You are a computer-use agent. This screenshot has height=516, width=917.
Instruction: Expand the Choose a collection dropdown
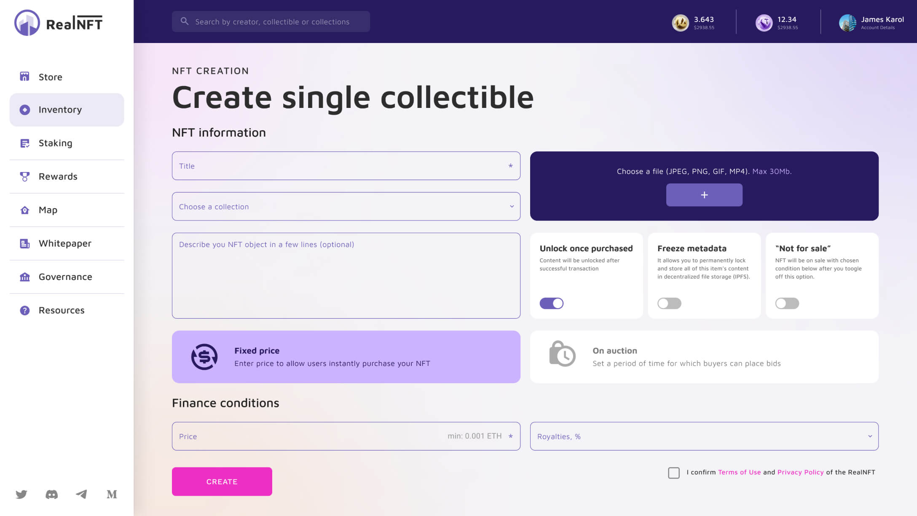click(346, 207)
